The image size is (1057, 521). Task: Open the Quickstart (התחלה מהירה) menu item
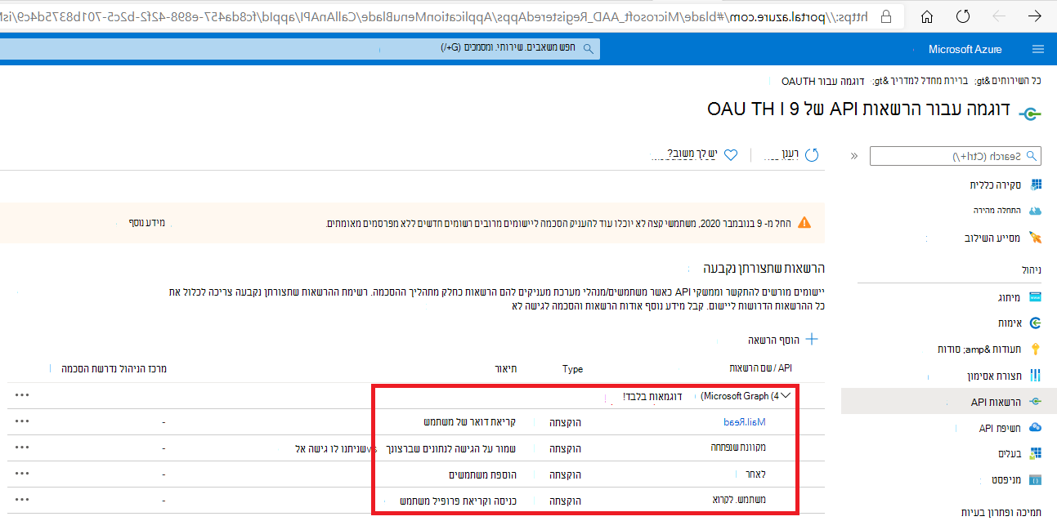(x=997, y=210)
